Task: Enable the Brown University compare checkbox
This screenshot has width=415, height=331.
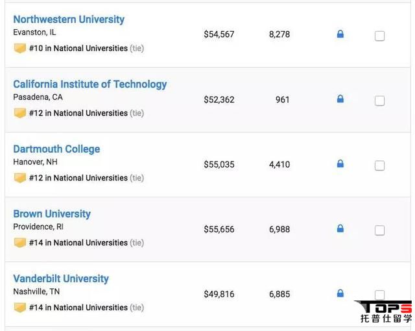Action: [379, 230]
